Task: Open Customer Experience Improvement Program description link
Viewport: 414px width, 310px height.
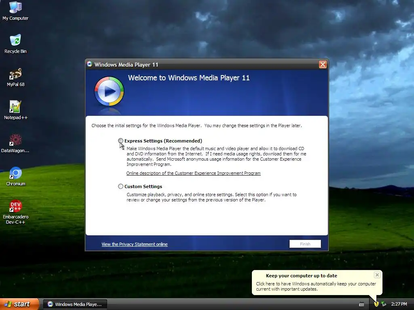Action: pyautogui.click(x=193, y=173)
